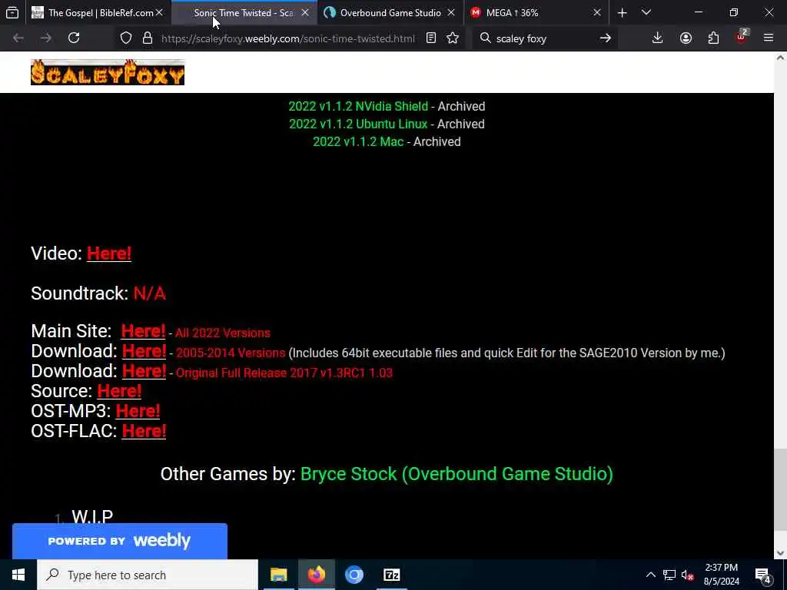The image size is (787, 590).
Task: Open the Source Here! link
Action: (119, 391)
